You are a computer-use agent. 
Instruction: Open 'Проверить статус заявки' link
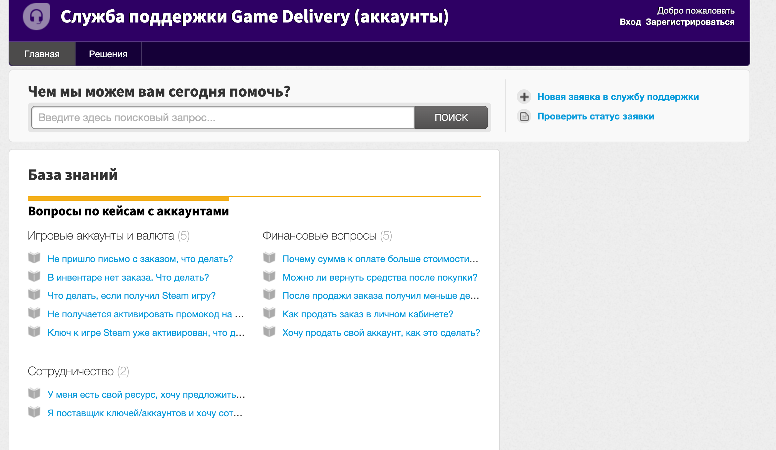pos(596,116)
